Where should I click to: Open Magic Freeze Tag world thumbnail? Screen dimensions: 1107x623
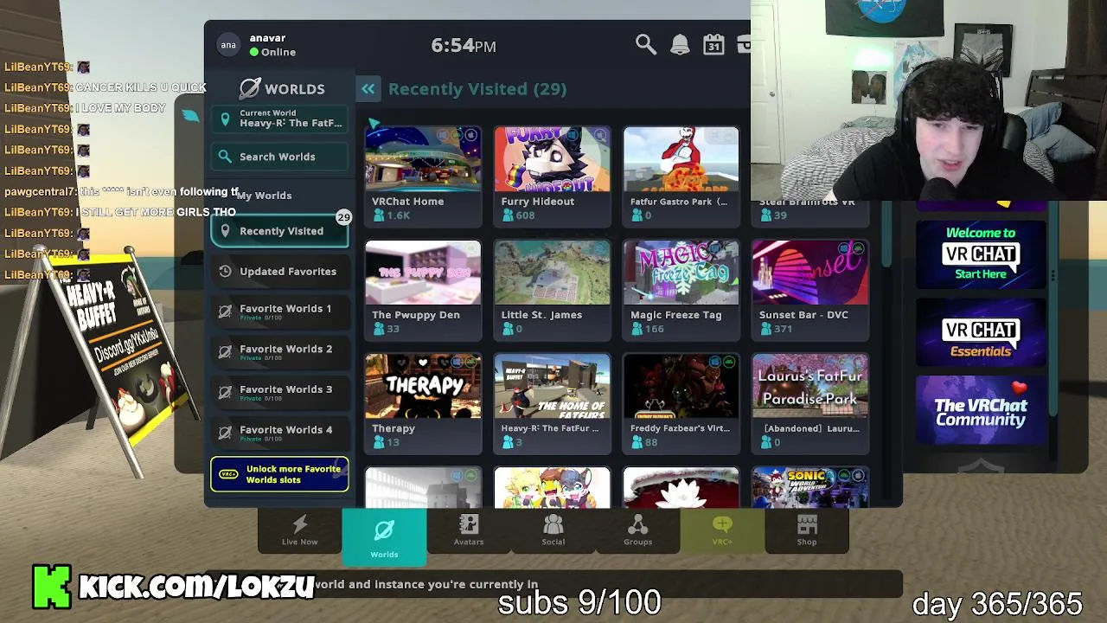[681, 273]
